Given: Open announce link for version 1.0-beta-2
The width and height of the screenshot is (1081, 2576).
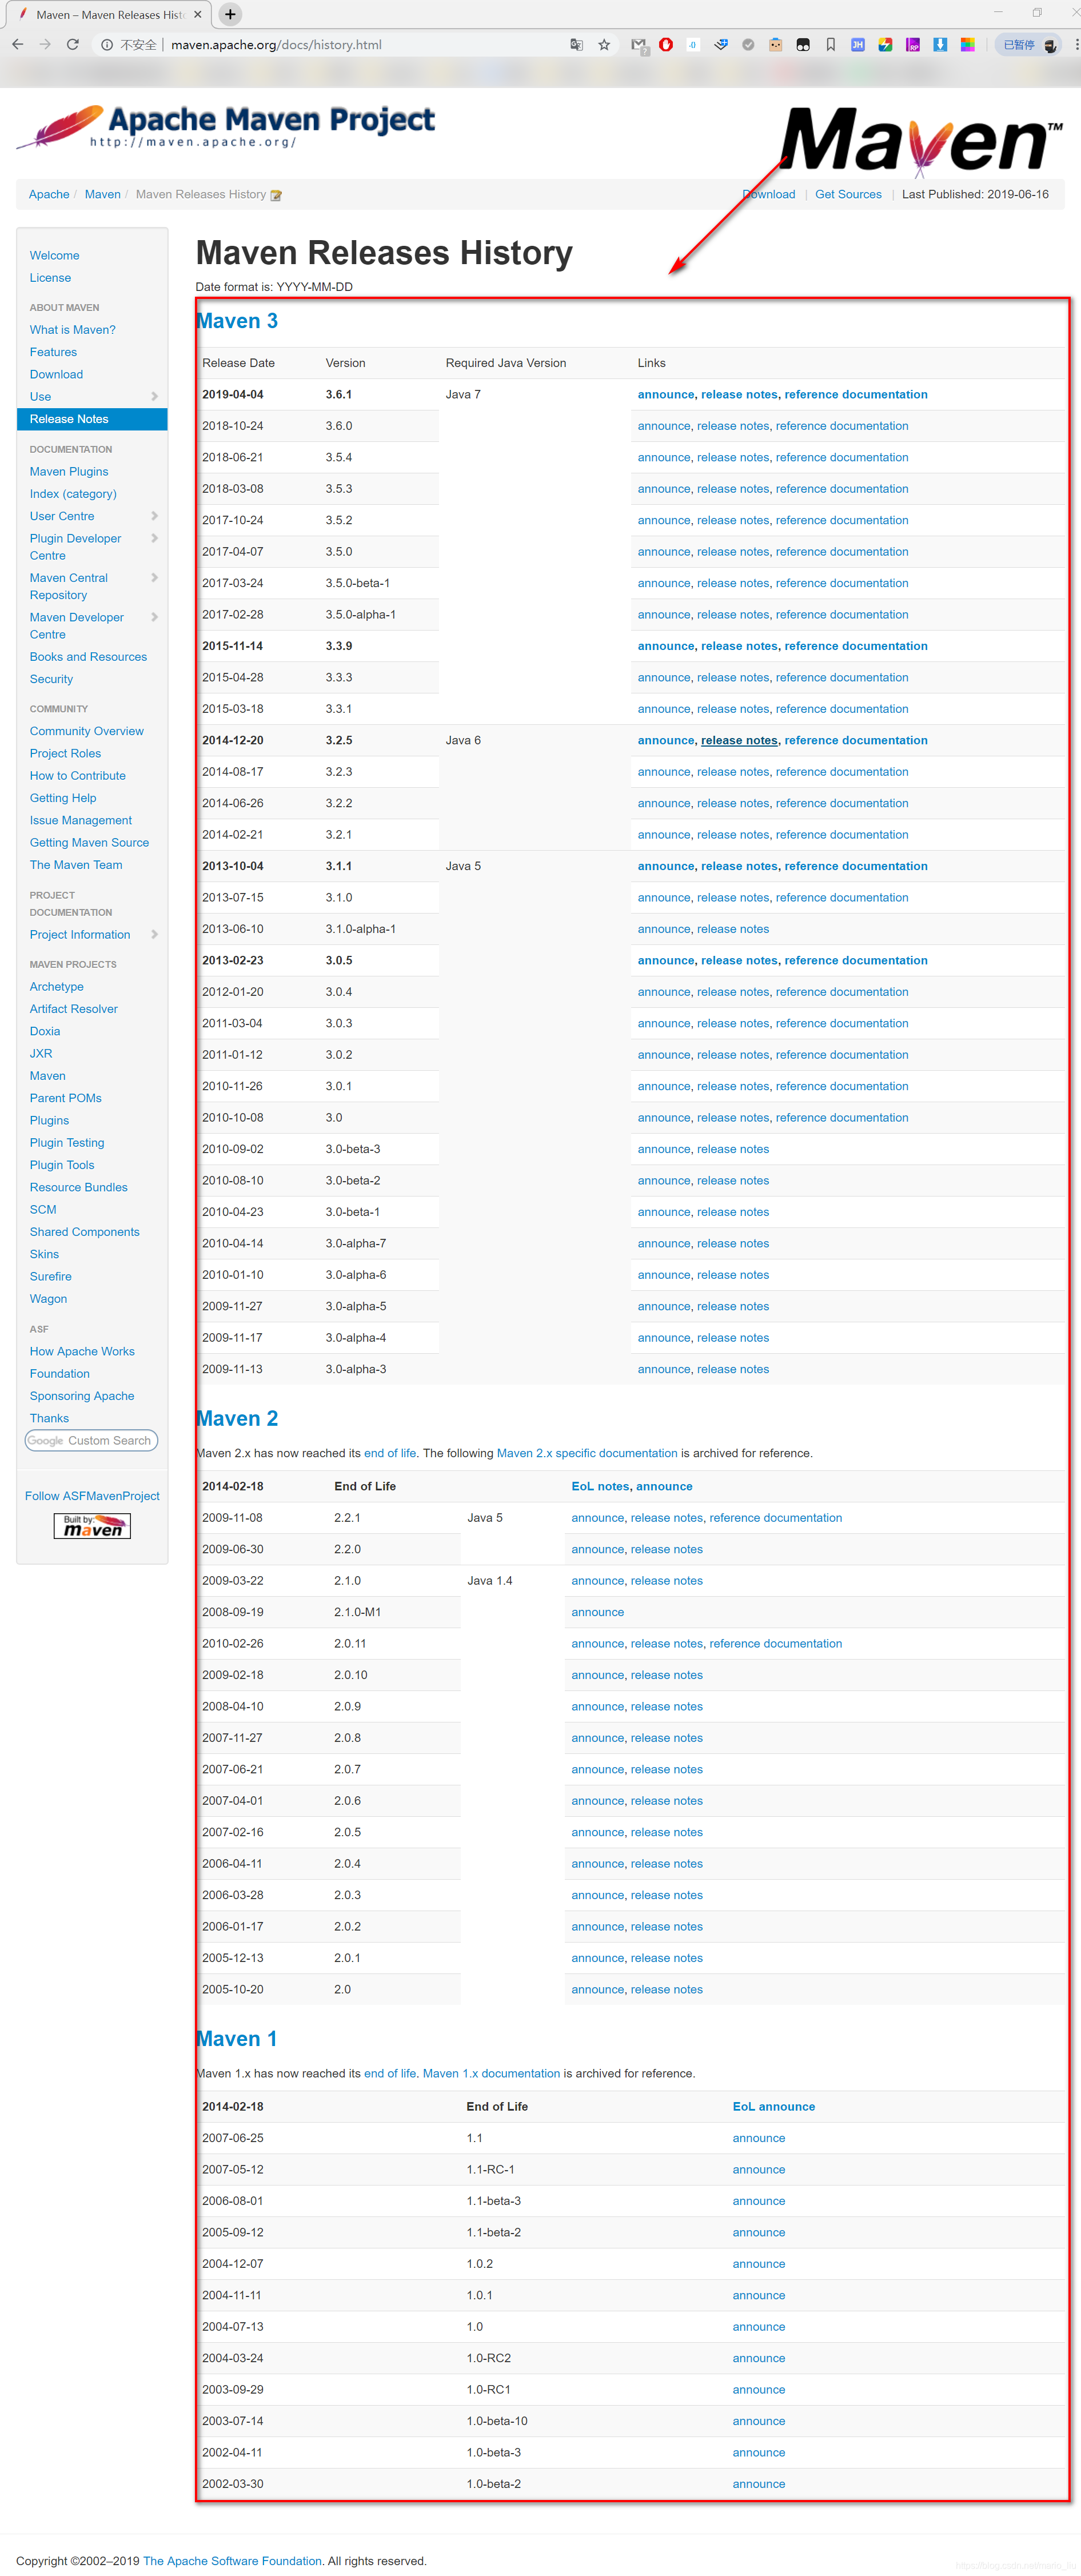Looking at the screenshot, I should pos(758,2484).
